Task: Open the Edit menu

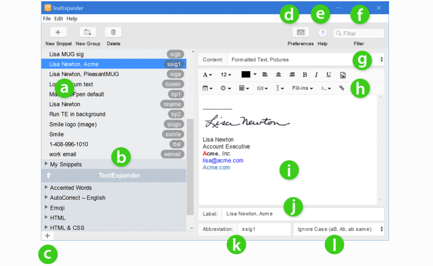Action: [x=59, y=19]
